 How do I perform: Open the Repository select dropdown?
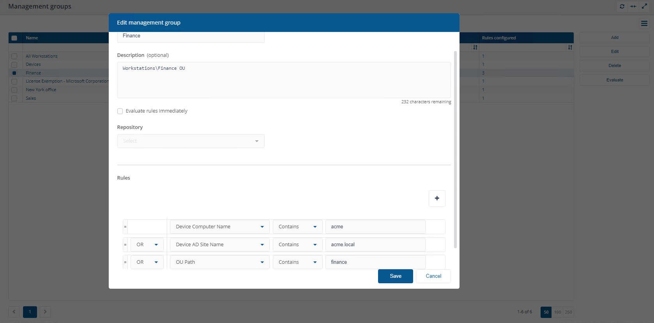point(191,141)
